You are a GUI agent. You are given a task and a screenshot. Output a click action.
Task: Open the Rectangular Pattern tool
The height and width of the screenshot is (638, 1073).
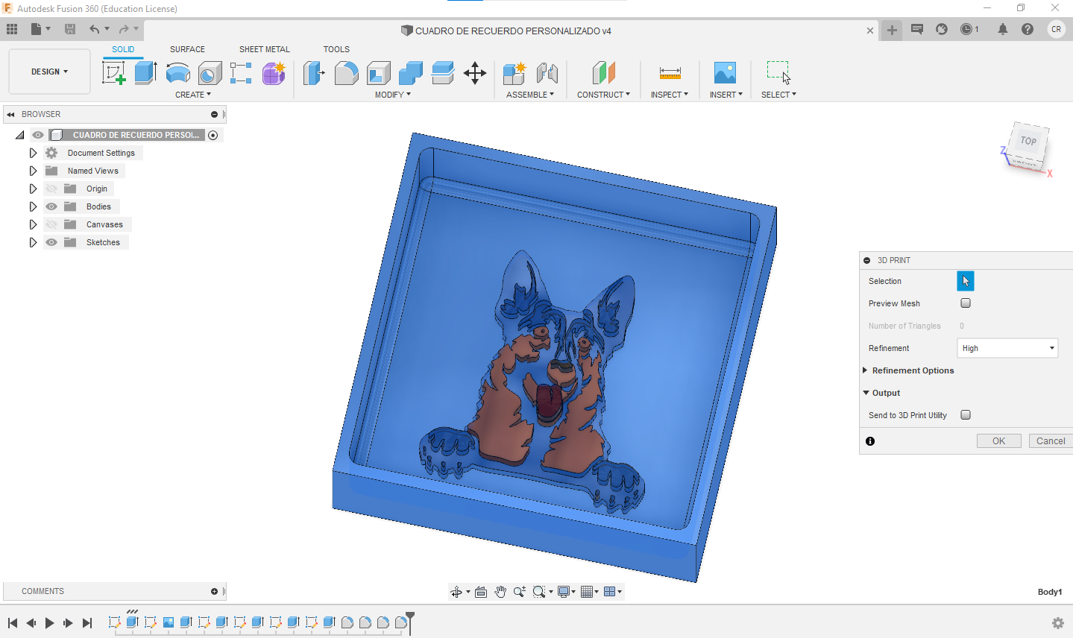point(241,73)
